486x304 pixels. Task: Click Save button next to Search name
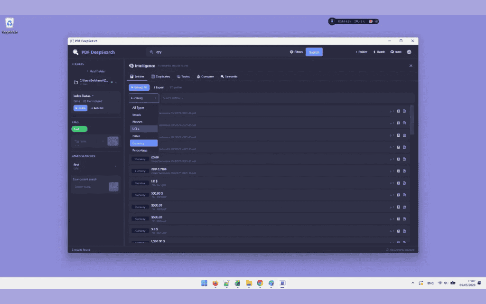click(114, 187)
